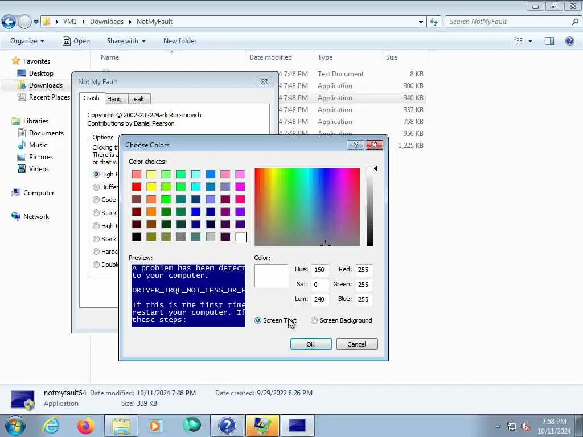Click the luminosity slider bar

(x=369, y=207)
